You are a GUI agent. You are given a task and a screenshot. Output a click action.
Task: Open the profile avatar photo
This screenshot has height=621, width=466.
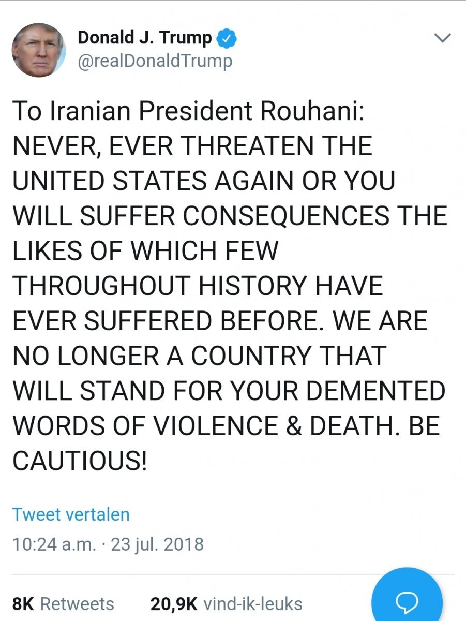point(38,50)
